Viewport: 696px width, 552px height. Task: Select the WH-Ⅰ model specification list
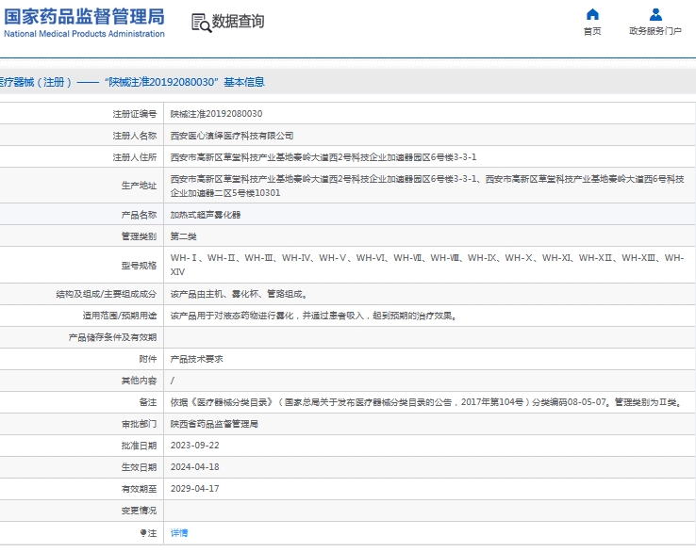click(427, 265)
